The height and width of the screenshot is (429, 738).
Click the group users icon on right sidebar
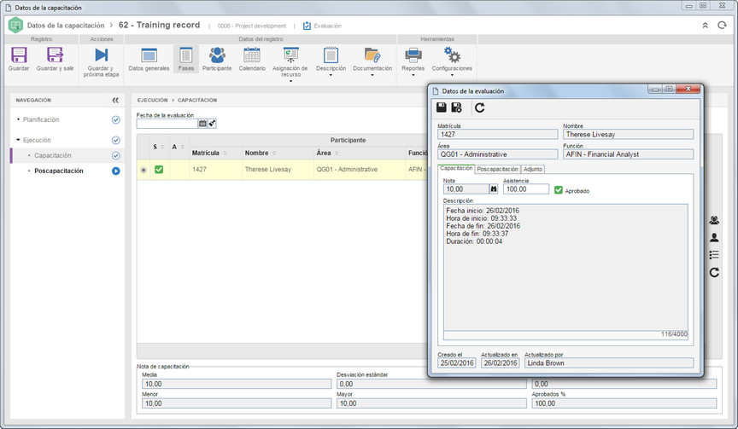(x=714, y=220)
